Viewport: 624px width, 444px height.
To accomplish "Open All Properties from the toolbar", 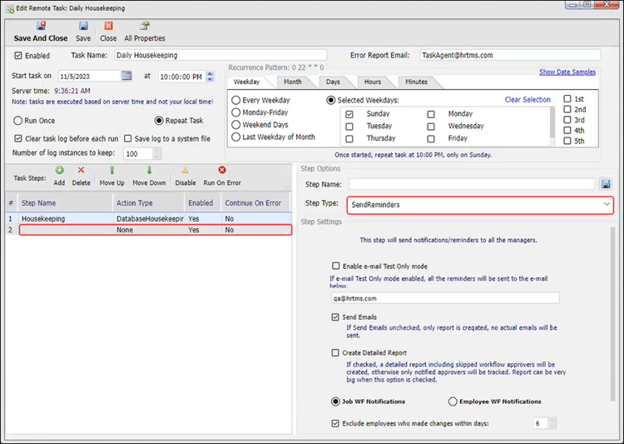I will tap(145, 27).
